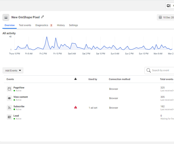Click the black warning triangle column header
Screen dimensions: 174x144
tap(75, 79)
